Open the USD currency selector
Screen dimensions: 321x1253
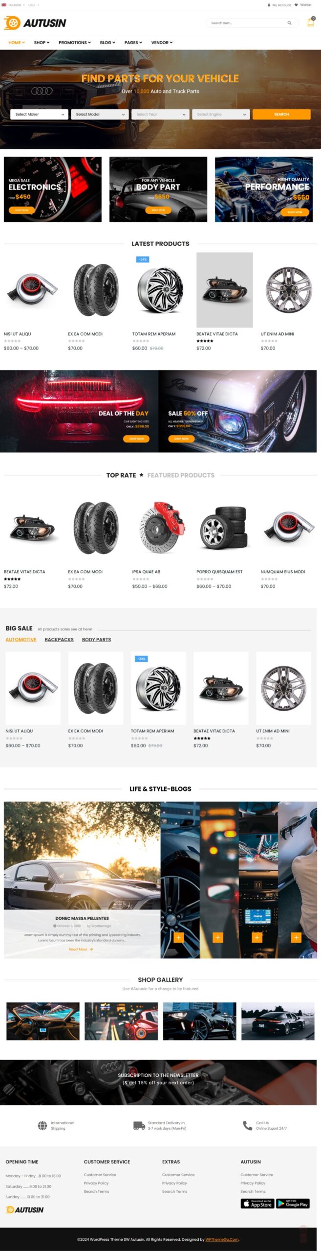(34, 5)
